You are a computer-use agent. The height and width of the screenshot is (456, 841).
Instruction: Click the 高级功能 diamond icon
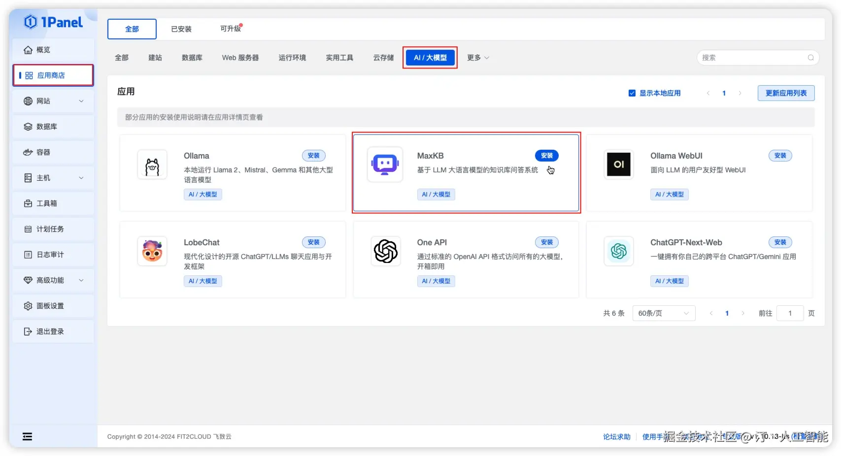pyautogui.click(x=28, y=280)
